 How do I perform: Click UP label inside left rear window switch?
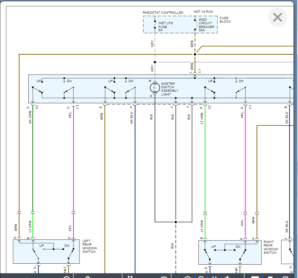(x=42, y=246)
